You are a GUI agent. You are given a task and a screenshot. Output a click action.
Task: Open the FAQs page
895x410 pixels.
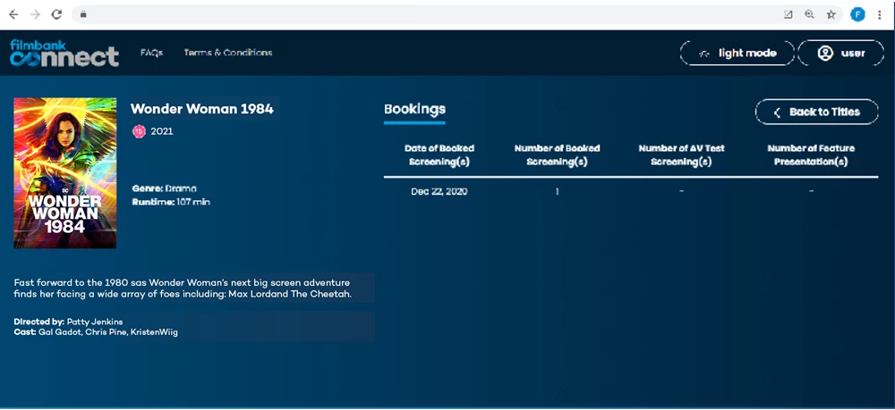[x=151, y=53]
